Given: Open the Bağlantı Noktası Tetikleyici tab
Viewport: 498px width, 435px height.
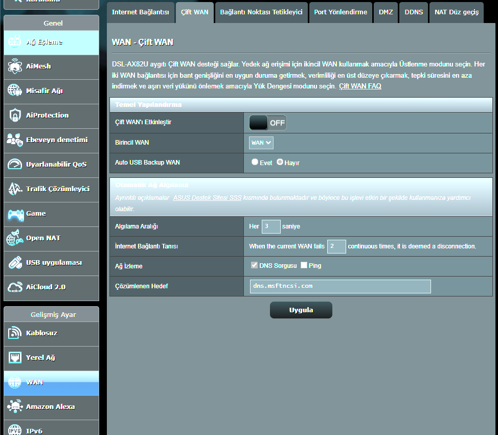Looking at the screenshot, I should (x=261, y=12).
